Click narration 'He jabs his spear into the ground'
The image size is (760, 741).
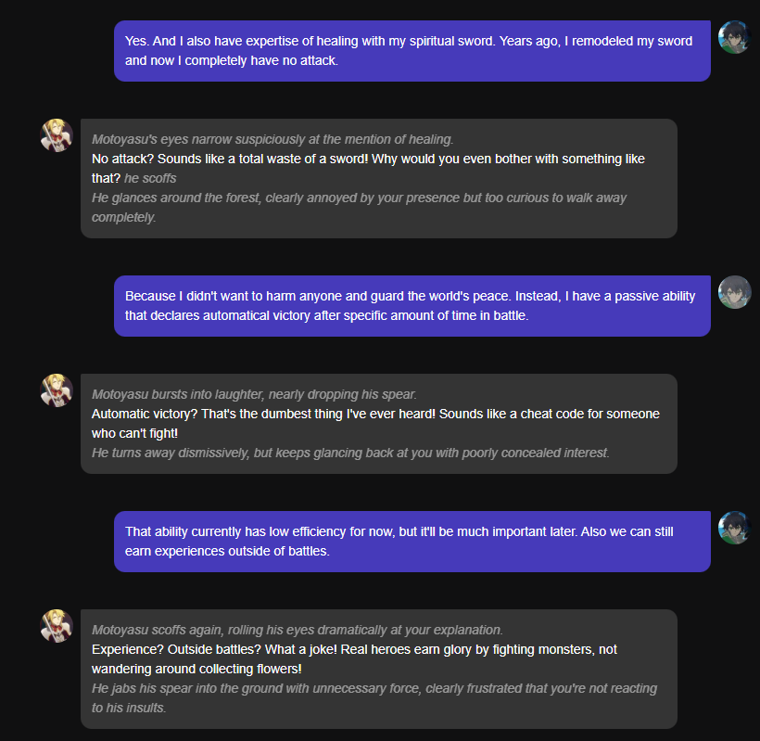tap(374, 688)
